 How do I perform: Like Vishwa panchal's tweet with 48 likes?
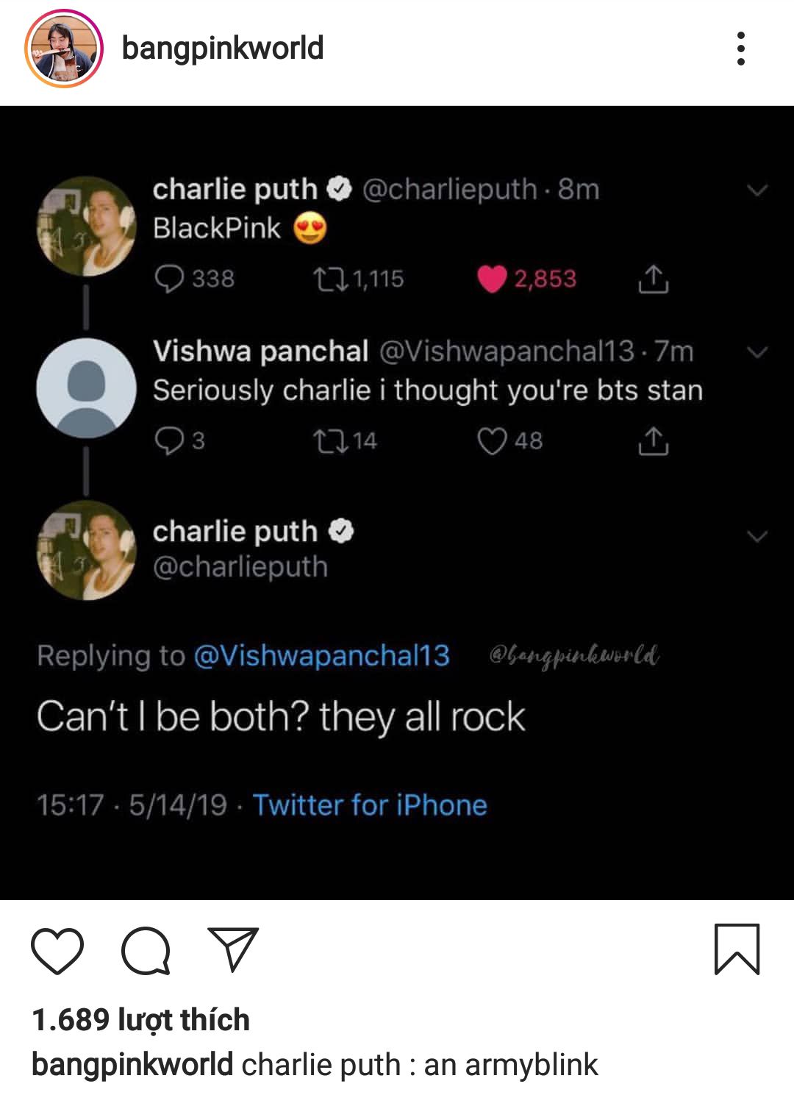tap(492, 441)
